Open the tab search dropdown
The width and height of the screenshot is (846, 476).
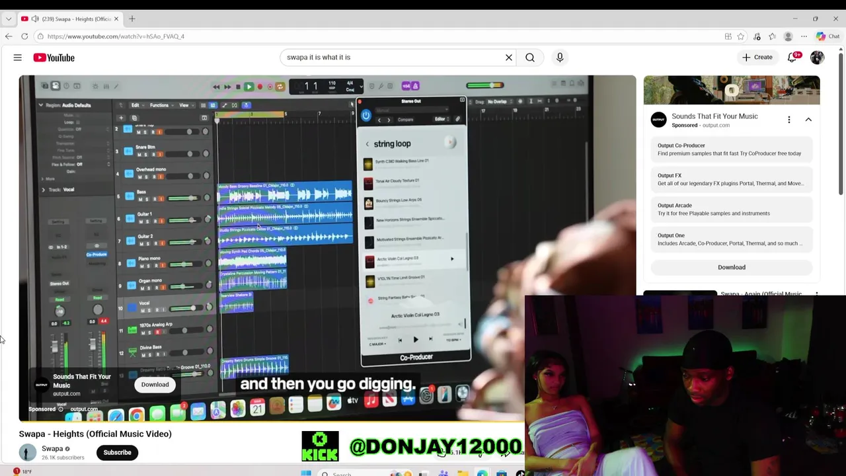[9, 19]
